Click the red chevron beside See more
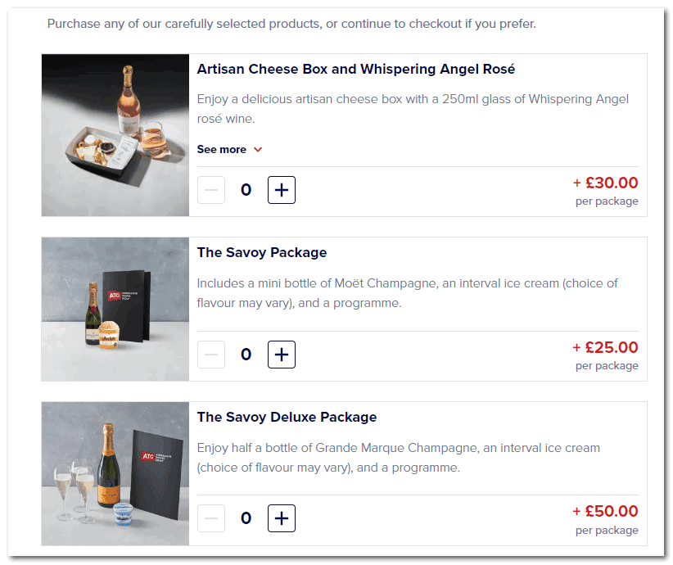 258,150
